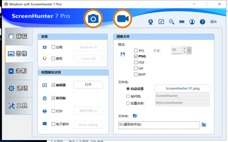This screenshot has width=228, height=142.
Task: Close the ScreenHunter window
Action: [x=220, y=4]
